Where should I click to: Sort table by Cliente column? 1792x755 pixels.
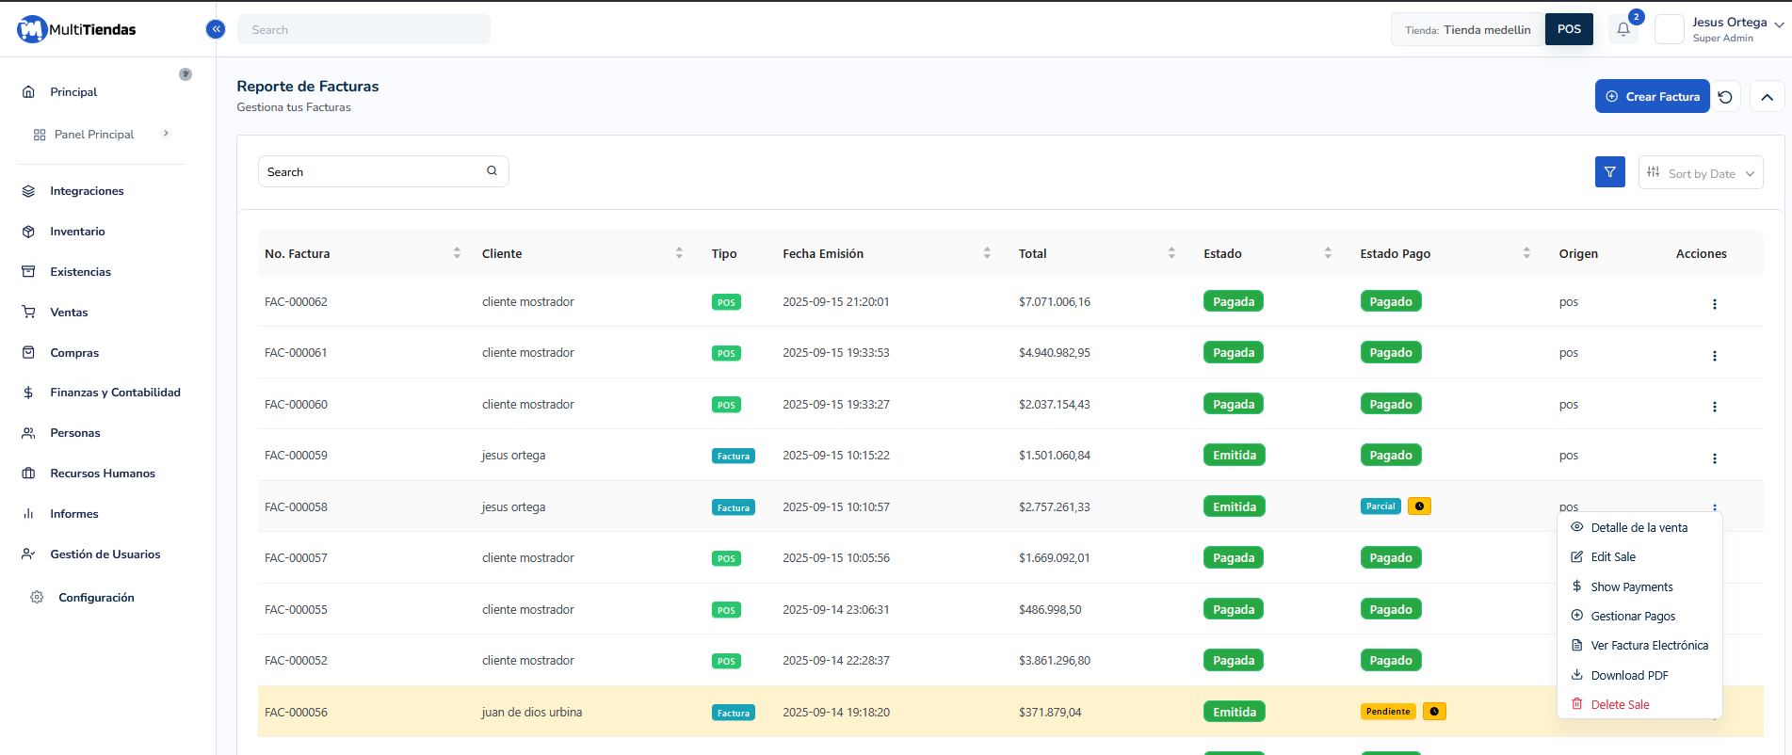click(679, 253)
